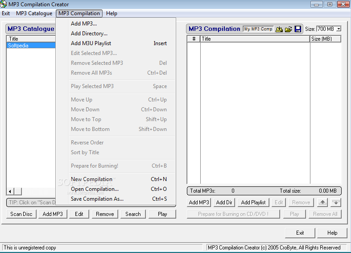This screenshot has height=253, width=351.
Task: Click the Search button
Action: point(133,214)
